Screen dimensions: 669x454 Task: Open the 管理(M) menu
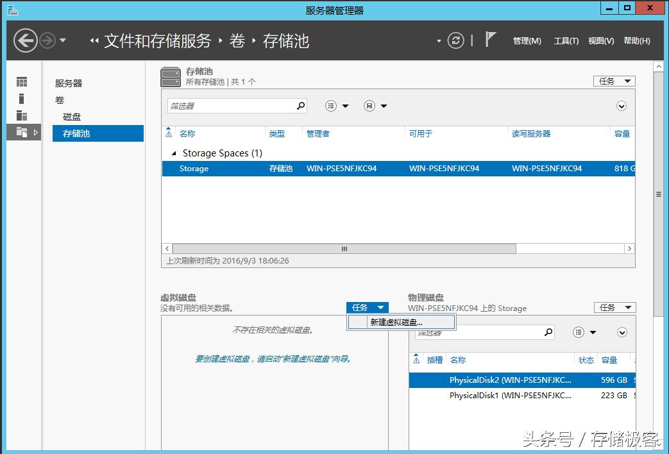pyautogui.click(x=526, y=40)
